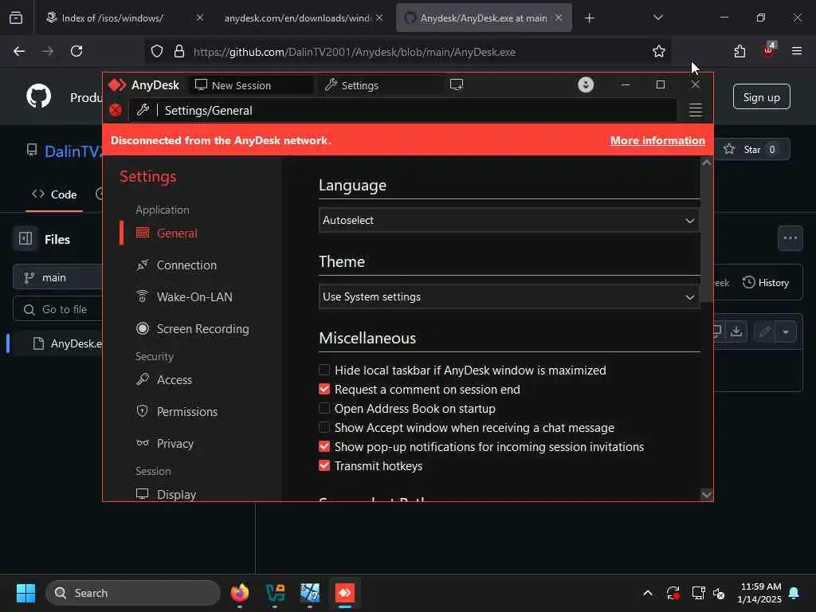Show site security shield information
The image size is (816, 612).
pyautogui.click(x=157, y=52)
